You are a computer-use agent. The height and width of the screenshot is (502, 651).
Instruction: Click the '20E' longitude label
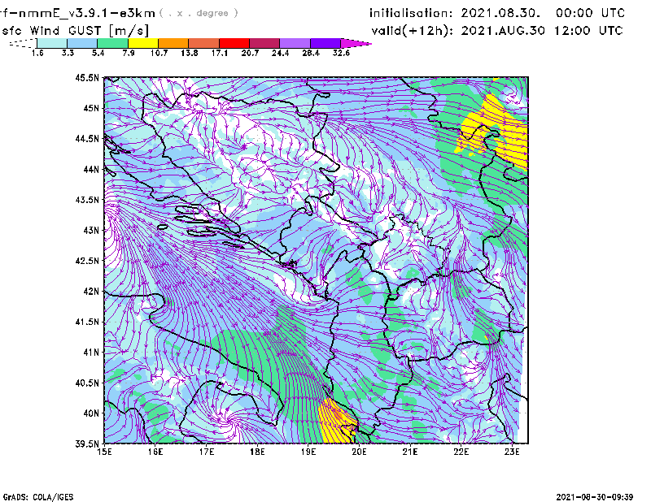point(359,452)
